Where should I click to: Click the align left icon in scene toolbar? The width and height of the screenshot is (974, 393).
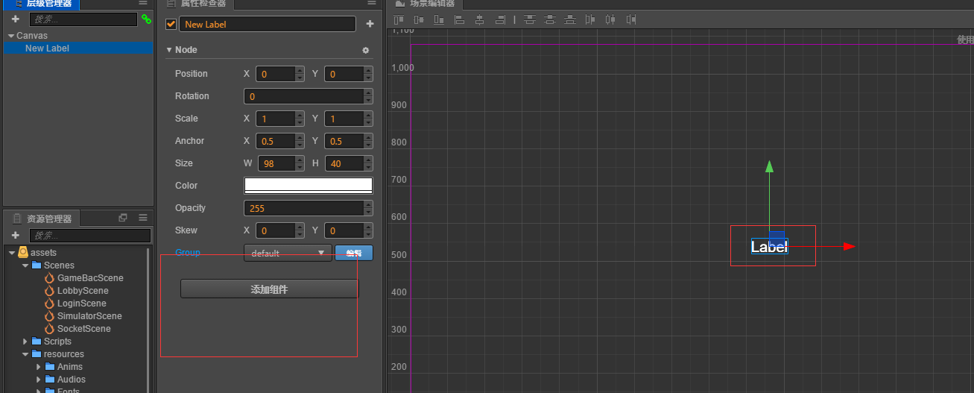pos(459,19)
